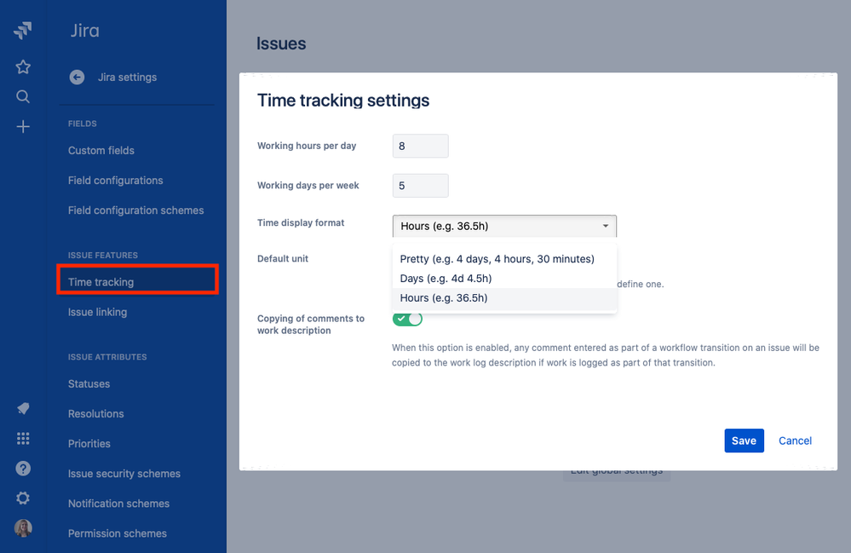Open settings via the gear icon
Screen dimensions: 851x553
point(22,498)
